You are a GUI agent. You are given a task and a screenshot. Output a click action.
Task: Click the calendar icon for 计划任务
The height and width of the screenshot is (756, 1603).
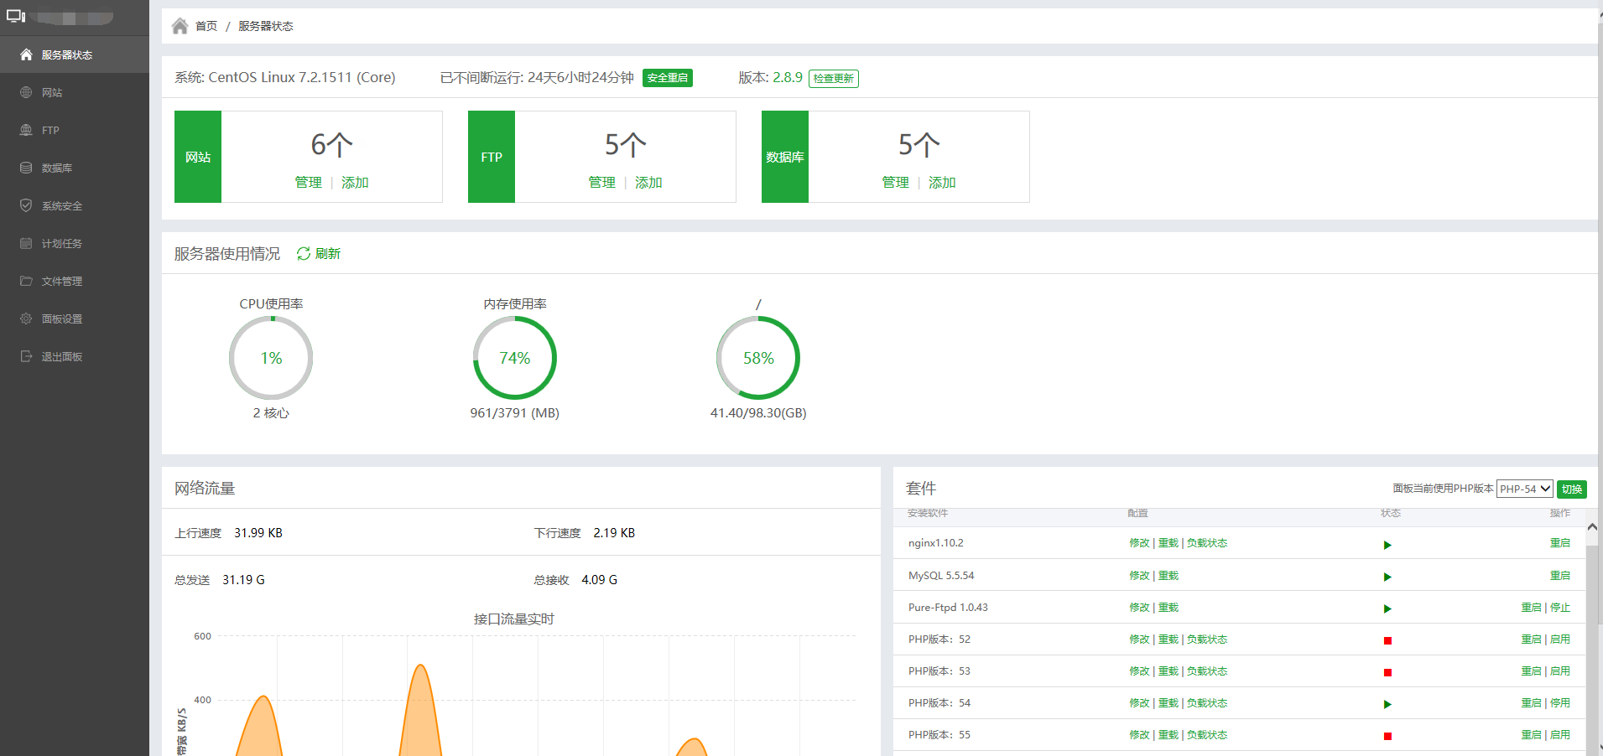26,243
